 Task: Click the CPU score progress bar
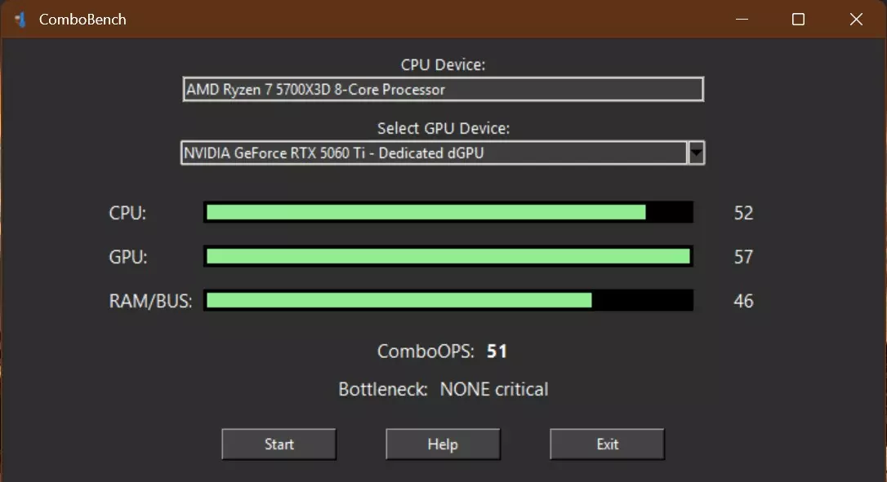click(x=448, y=213)
